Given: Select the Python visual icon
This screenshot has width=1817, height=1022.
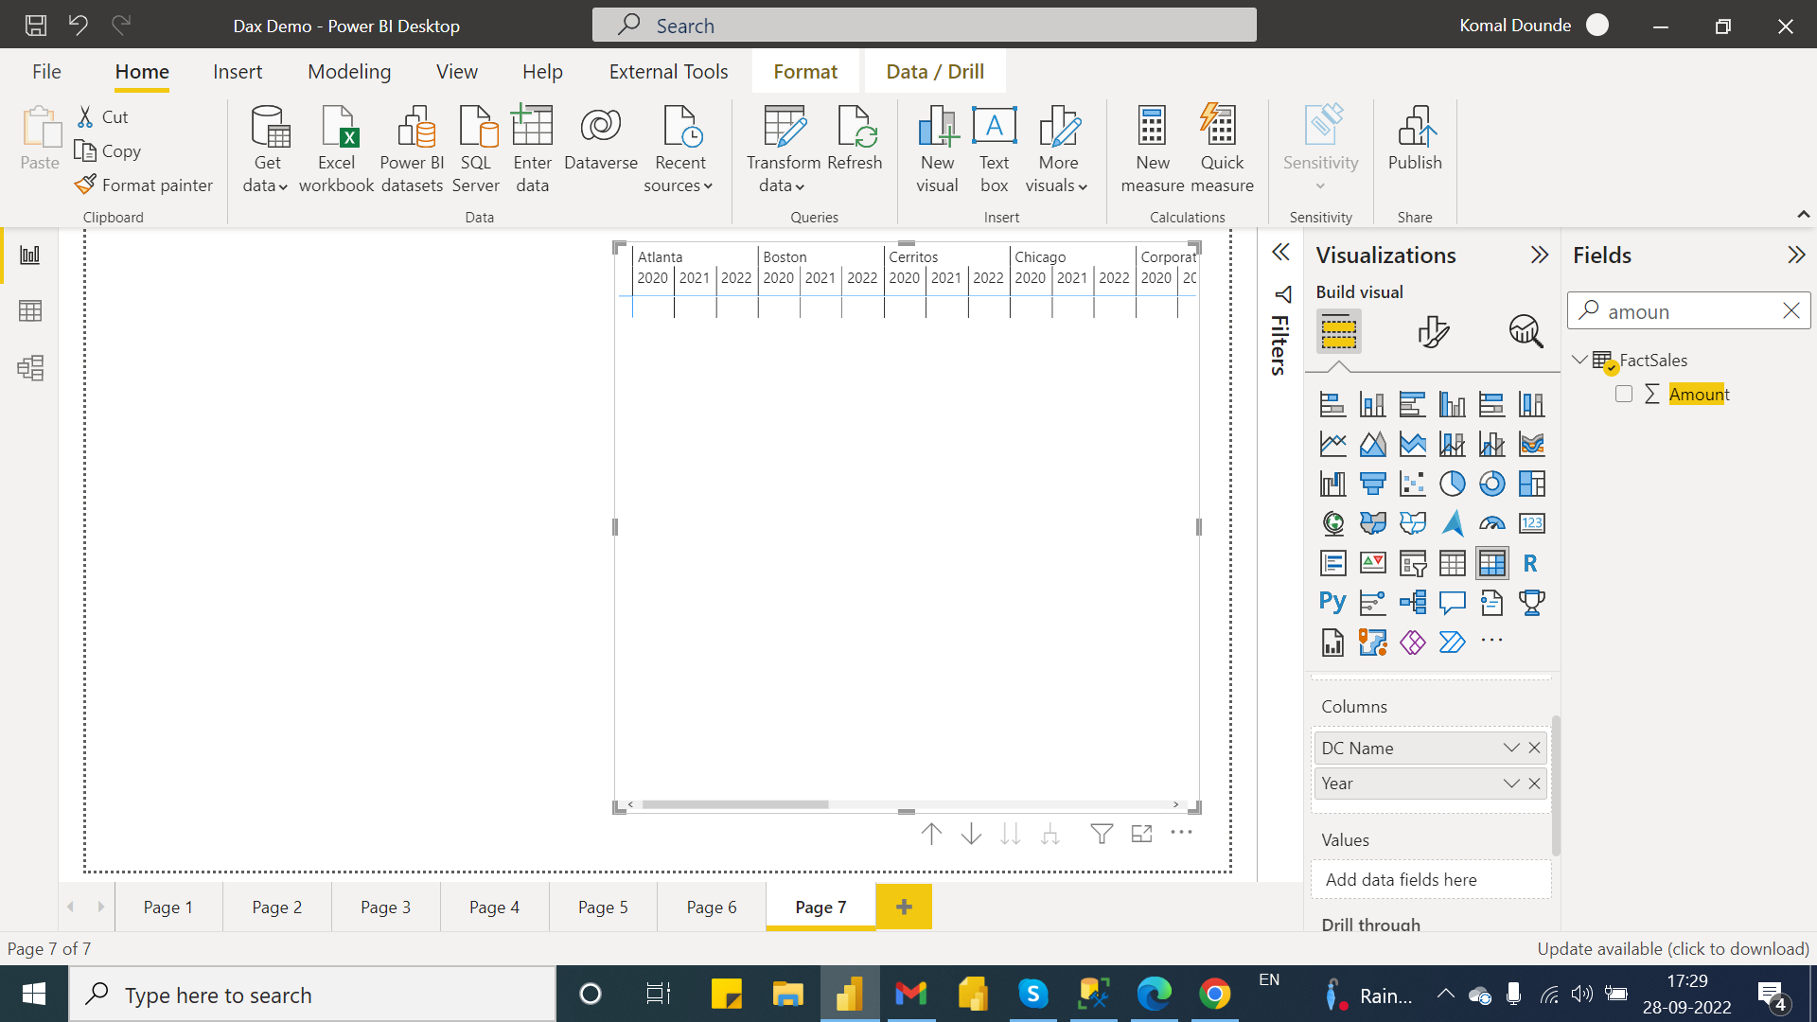Looking at the screenshot, I should pyautogui.click(x=1332, y=603).
